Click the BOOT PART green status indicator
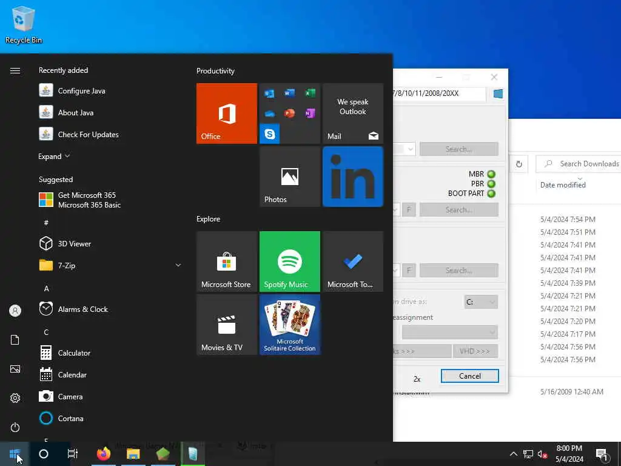 (491, 194)
